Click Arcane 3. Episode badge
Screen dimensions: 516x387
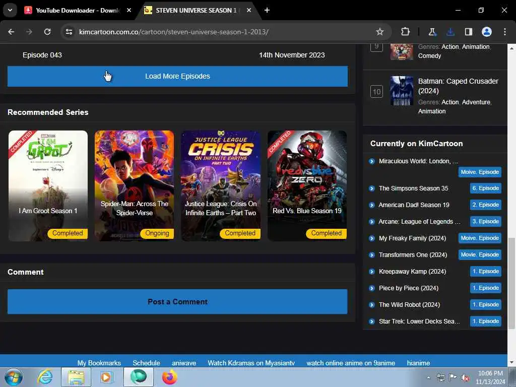485,222
